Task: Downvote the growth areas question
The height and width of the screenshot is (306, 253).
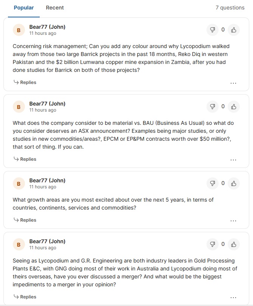Action: pos(213,183)
